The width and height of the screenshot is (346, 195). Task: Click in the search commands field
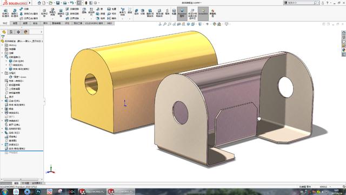(x=301, y=3)
